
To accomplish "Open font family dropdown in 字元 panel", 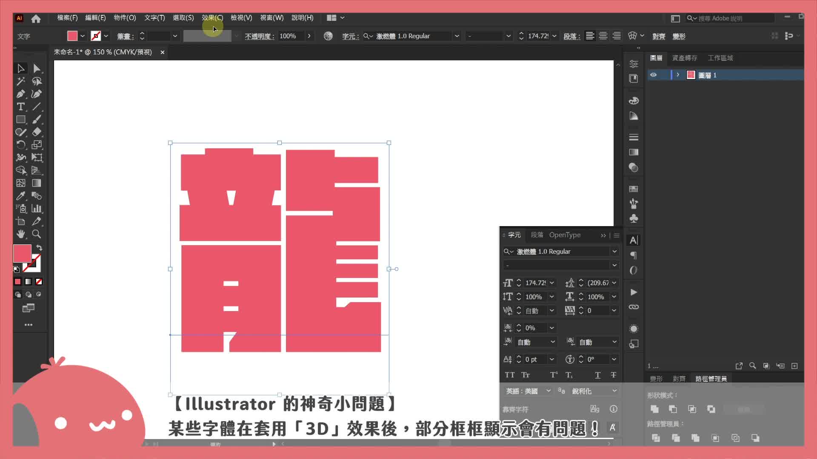I will pyautogui.click(x=614, y=252).
